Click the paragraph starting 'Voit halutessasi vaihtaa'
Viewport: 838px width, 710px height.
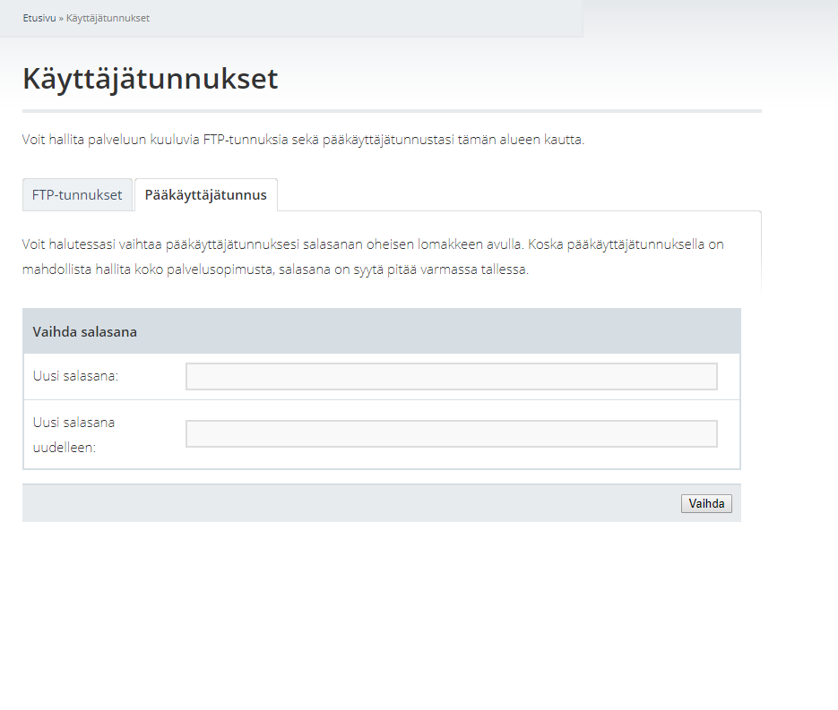[x=373, y=257]
